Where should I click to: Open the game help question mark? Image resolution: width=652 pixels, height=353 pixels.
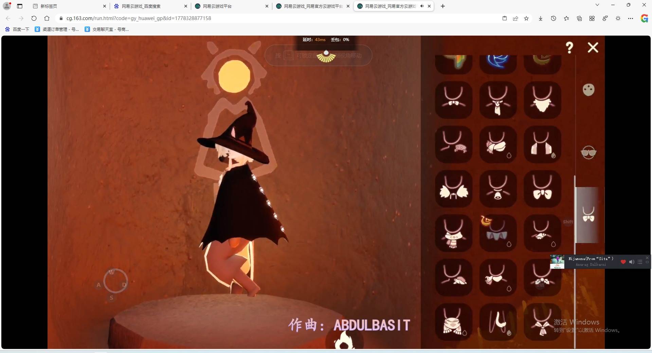pyautogui.click(x=569, y=48)
